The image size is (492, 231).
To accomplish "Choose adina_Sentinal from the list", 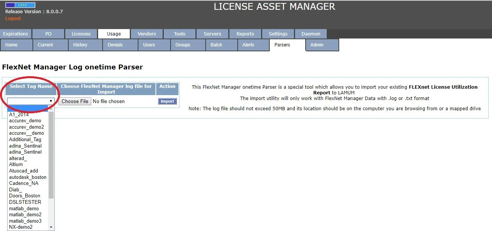I will pos(28,146).
